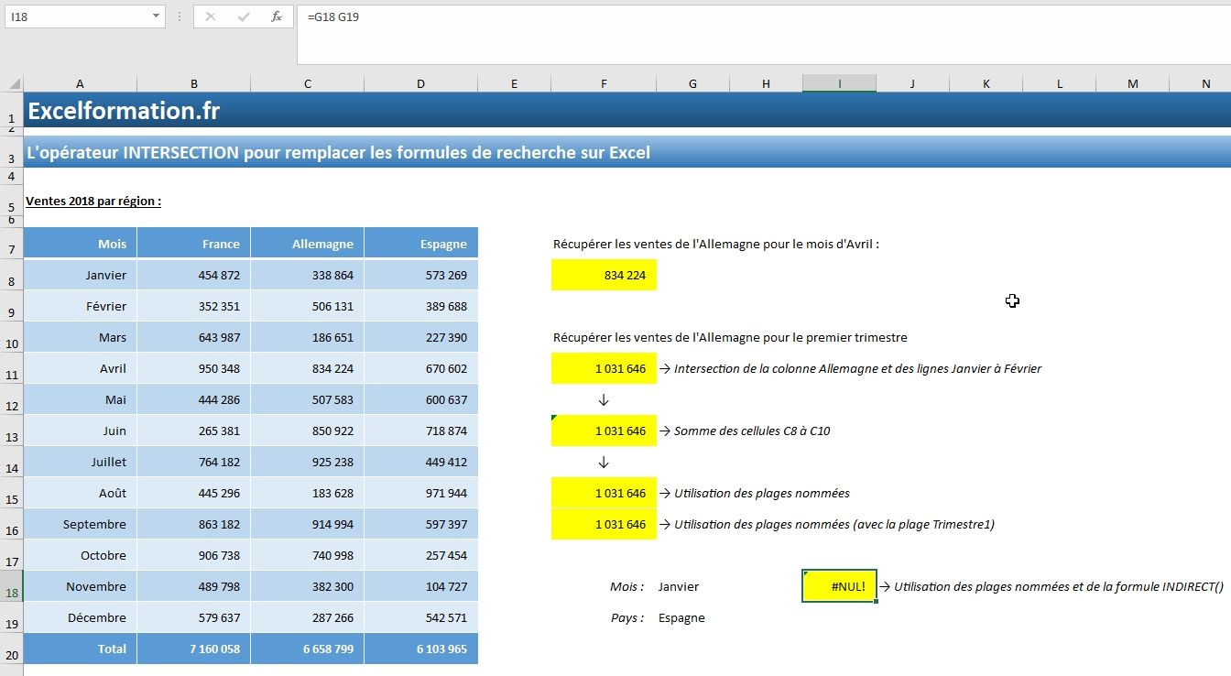Click the Select All corner triangle

click(x=15, y=83)
